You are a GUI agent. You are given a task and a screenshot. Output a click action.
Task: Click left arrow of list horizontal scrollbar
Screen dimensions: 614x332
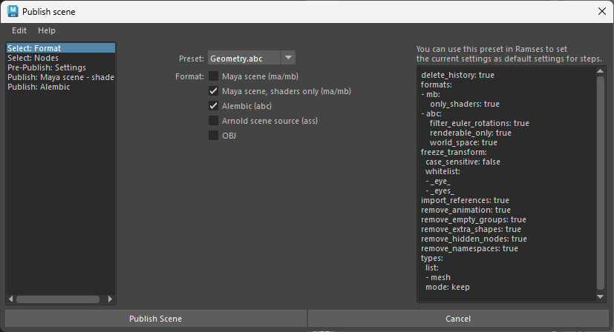coord(10,299)
